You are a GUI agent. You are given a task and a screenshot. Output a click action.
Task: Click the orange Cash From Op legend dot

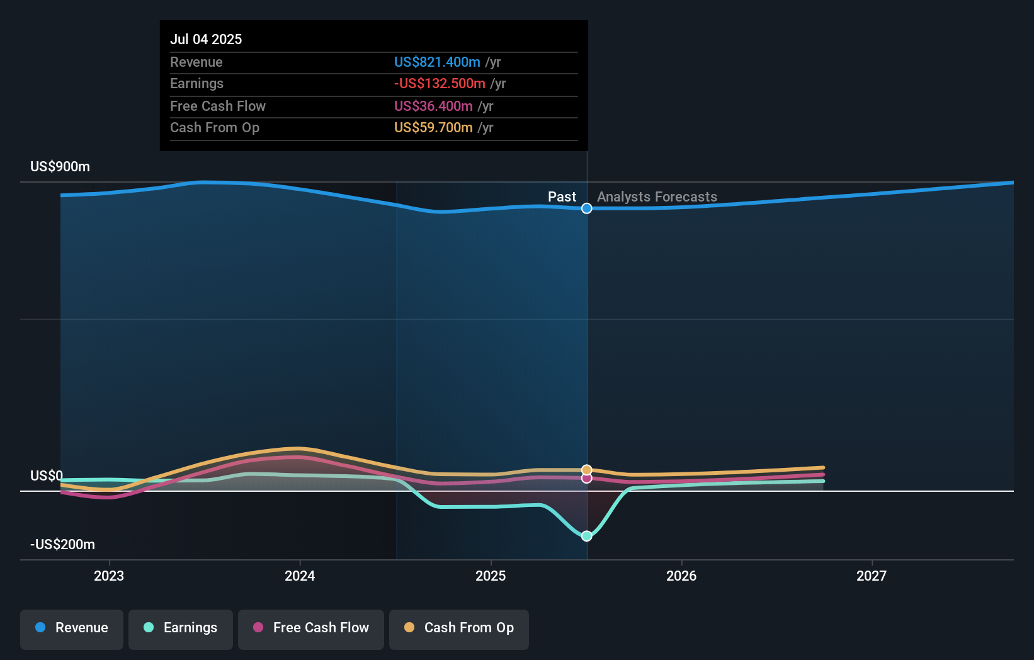coord(410,628)
